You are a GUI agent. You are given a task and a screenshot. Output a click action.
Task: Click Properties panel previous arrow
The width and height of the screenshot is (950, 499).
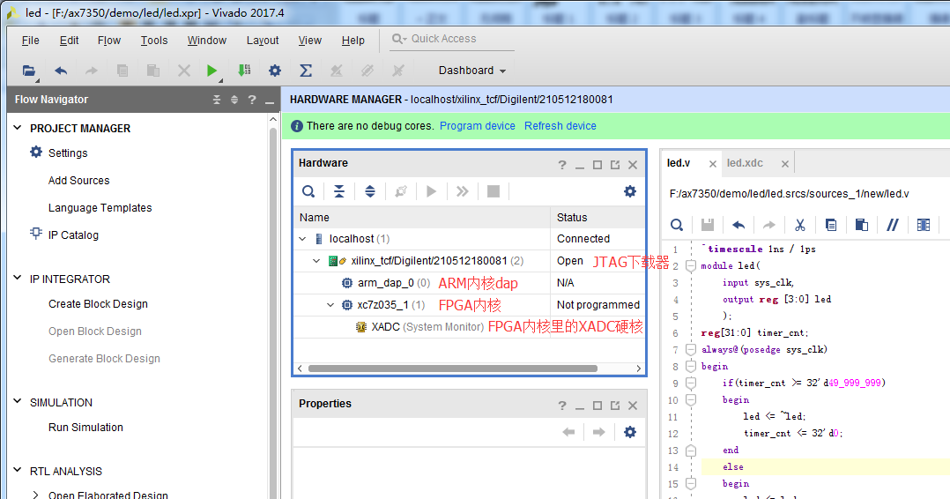tap(568, 432)
